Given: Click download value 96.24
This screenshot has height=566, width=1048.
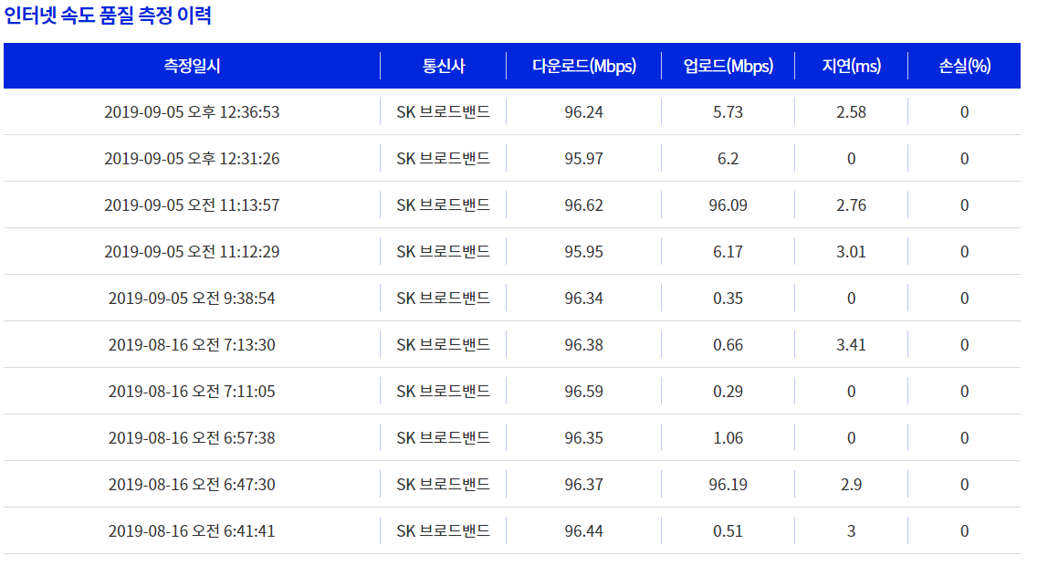Looking at the screenshot, I should point(583,112).
